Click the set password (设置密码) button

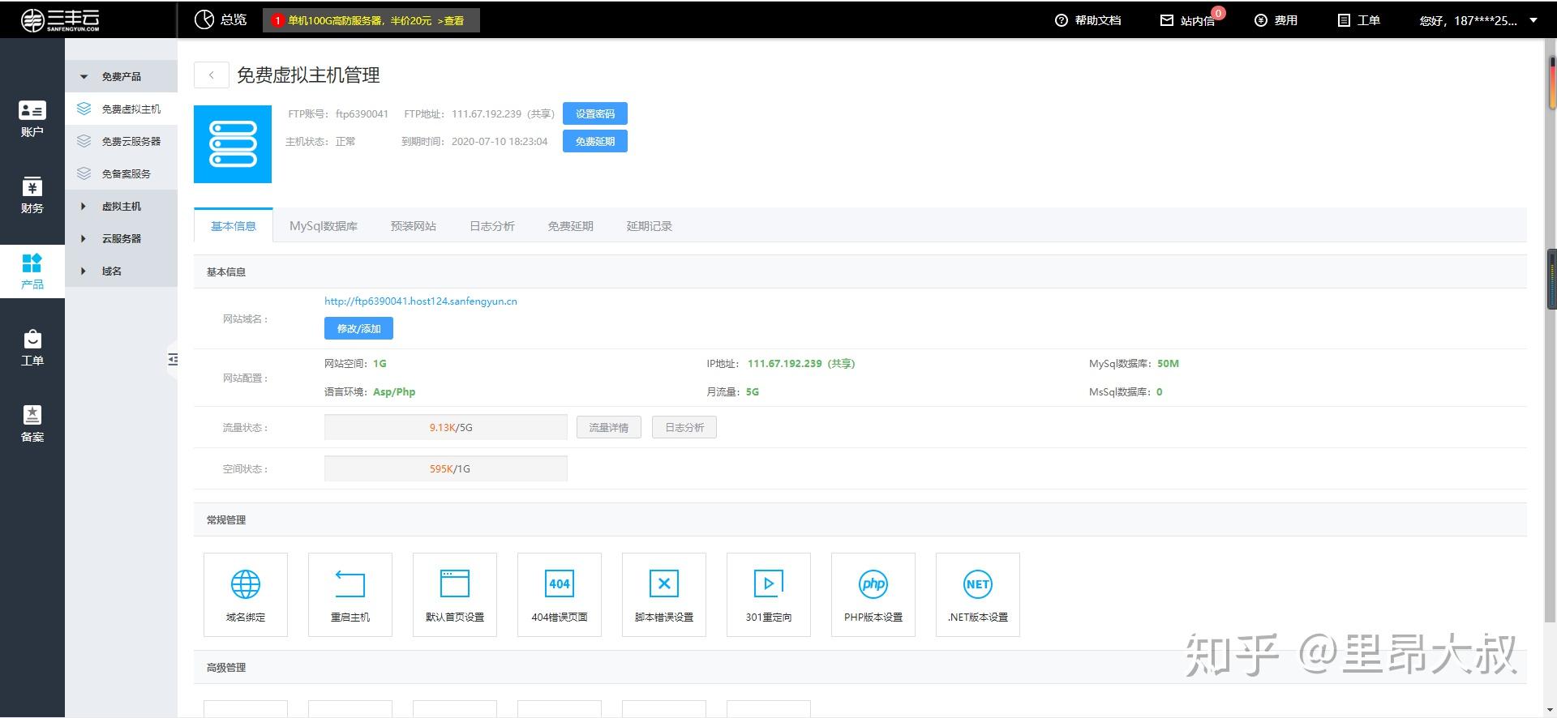click(595, 113)
